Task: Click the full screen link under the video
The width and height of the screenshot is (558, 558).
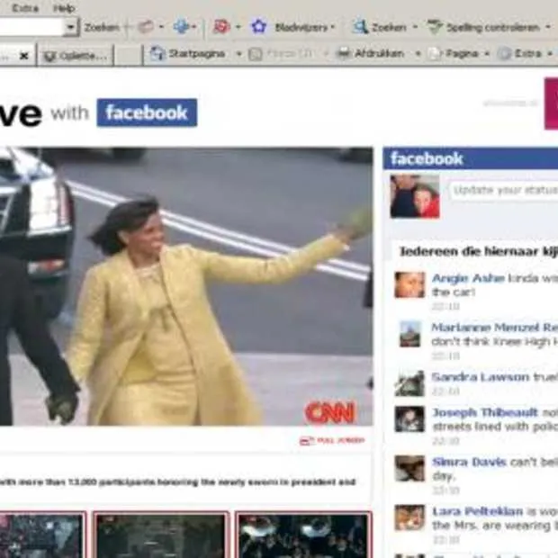Action: pyautogui.click(x=332, y=441)
